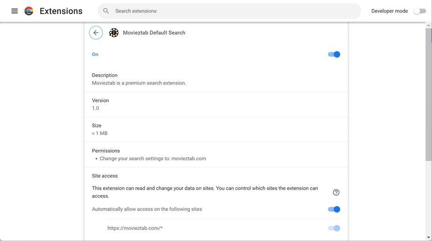Turn off the extension's On toggle
This screenshot has width=432, height=241.
tap(334, 54)
